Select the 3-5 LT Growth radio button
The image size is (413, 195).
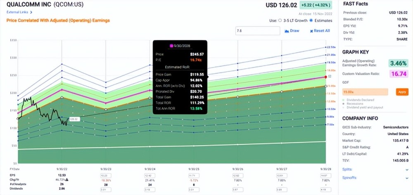[x=280, y=20]
